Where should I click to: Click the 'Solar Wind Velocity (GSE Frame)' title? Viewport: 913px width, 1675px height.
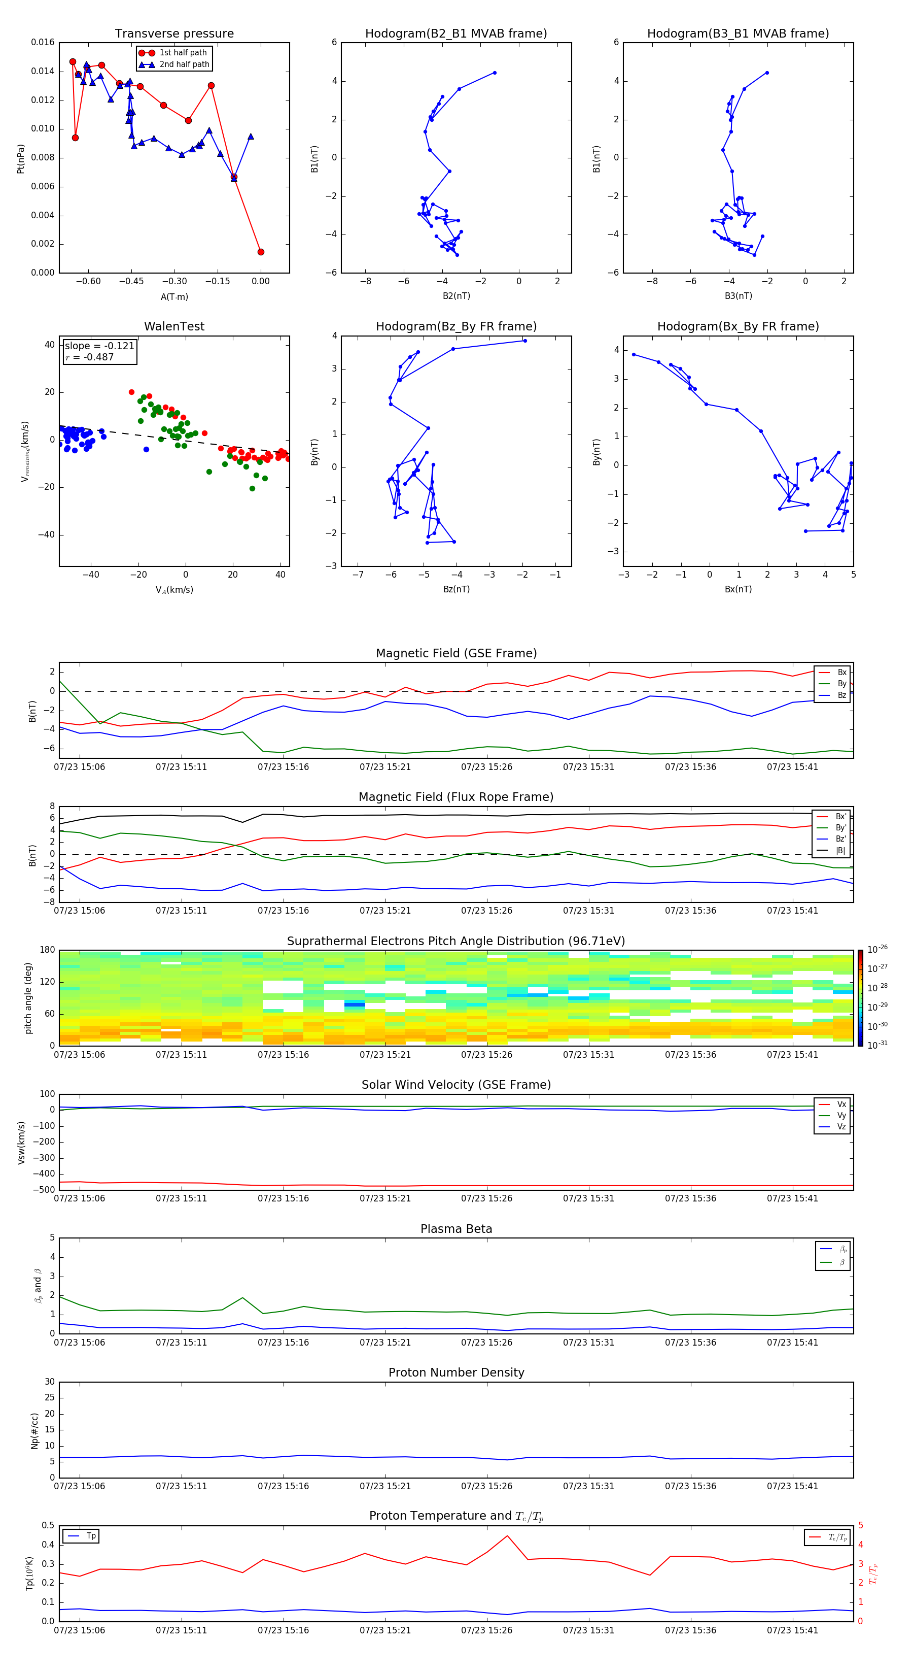[456, 1085]
